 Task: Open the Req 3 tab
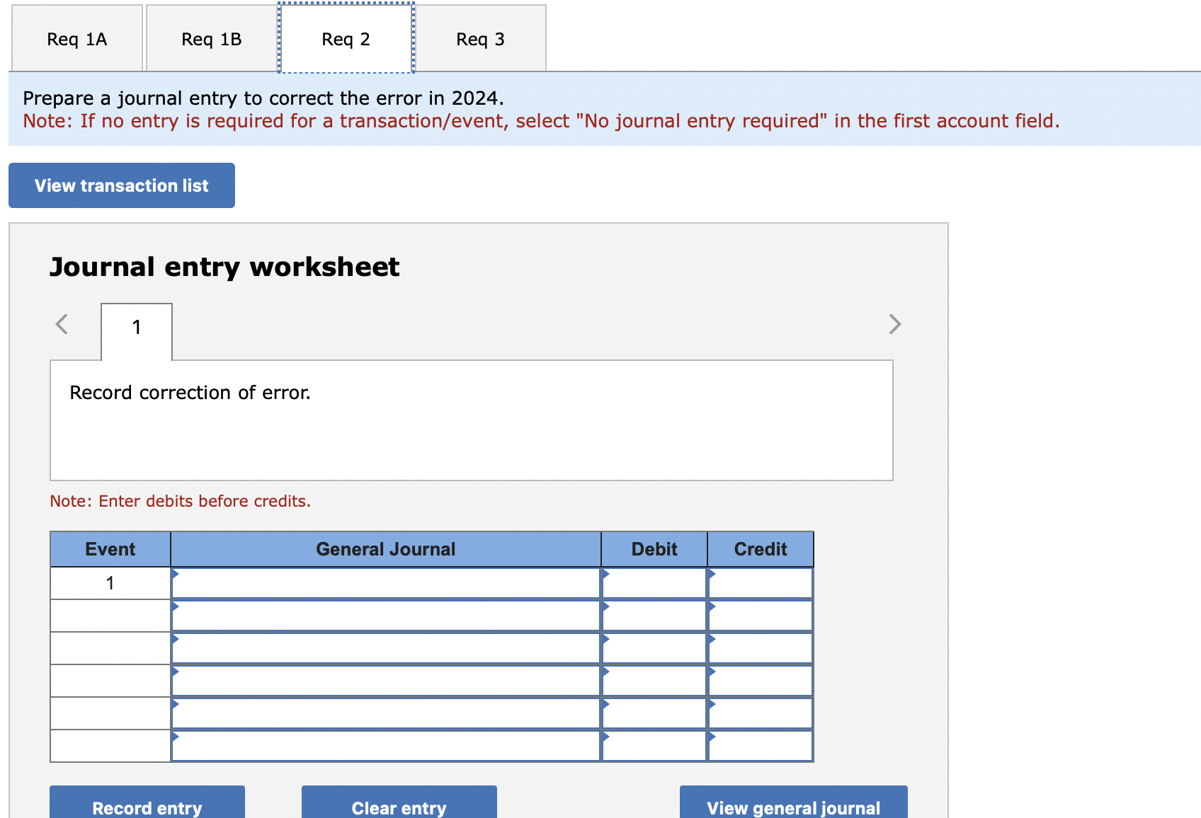tap(480, 39)
